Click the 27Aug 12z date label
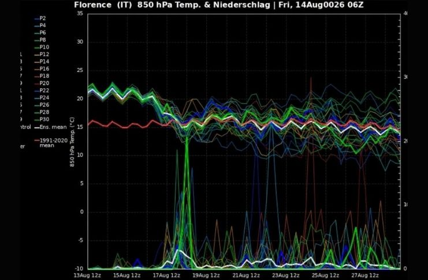 coord(365,275)
